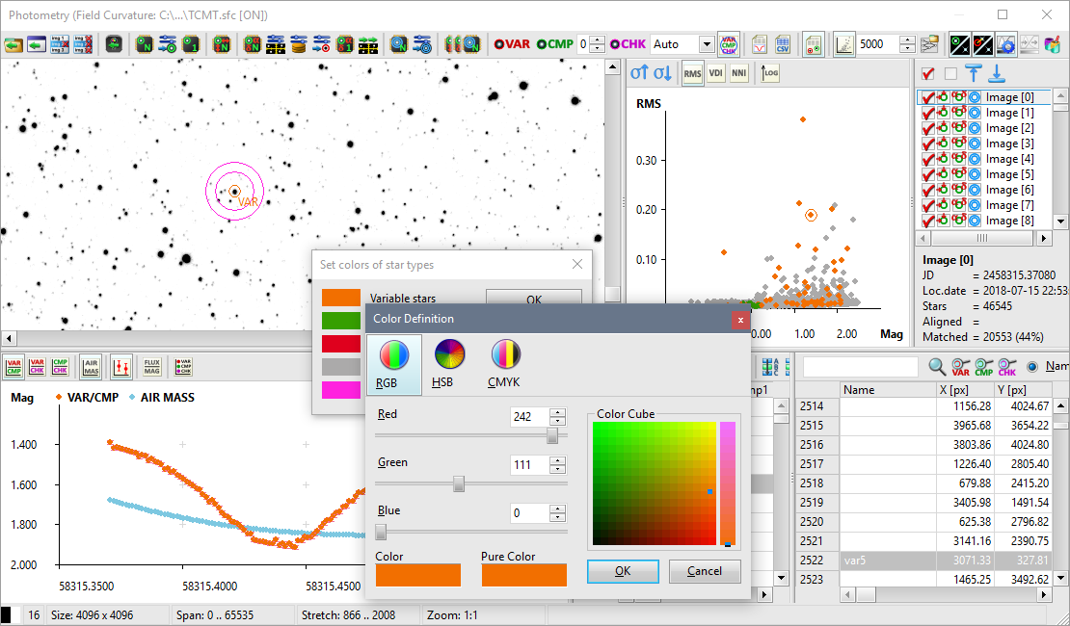Increase the Red value stepper

(558, 412)
